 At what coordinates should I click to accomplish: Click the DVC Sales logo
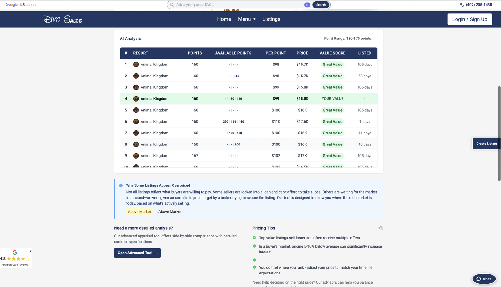pyautogui.click(x=63, y=19)
